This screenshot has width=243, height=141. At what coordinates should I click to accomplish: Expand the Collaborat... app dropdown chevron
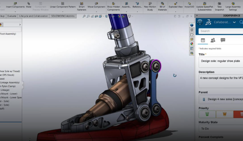click(x=234, y=22)
